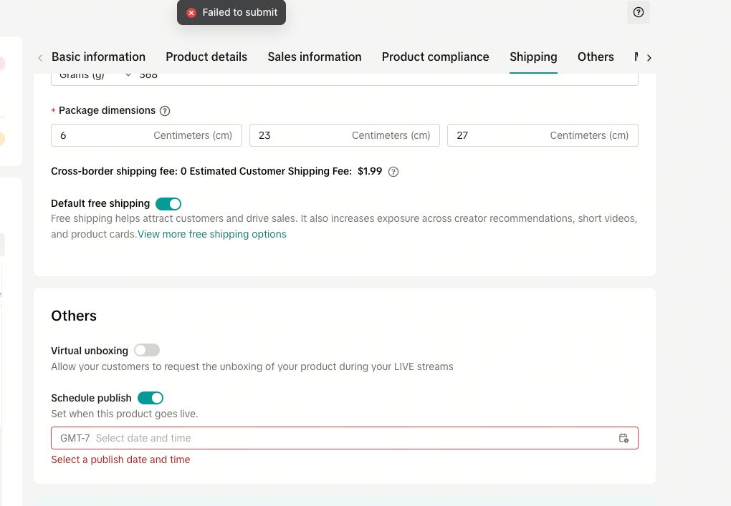
Task: Go to the Sales information tab
Action: (x=315, y=57)
